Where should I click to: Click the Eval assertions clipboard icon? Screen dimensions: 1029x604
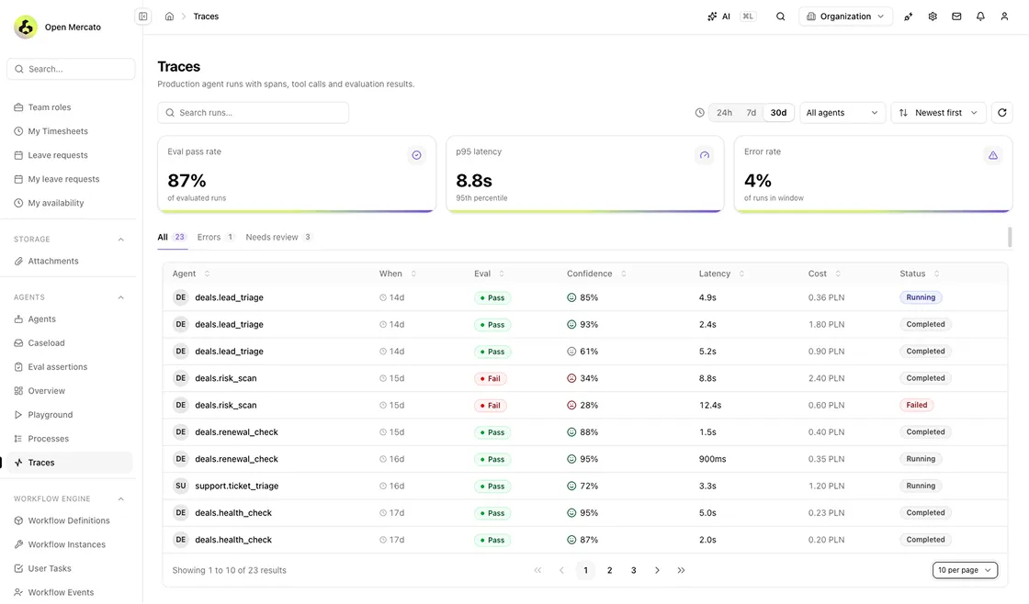pyautogui.click(x=18, y=366)
